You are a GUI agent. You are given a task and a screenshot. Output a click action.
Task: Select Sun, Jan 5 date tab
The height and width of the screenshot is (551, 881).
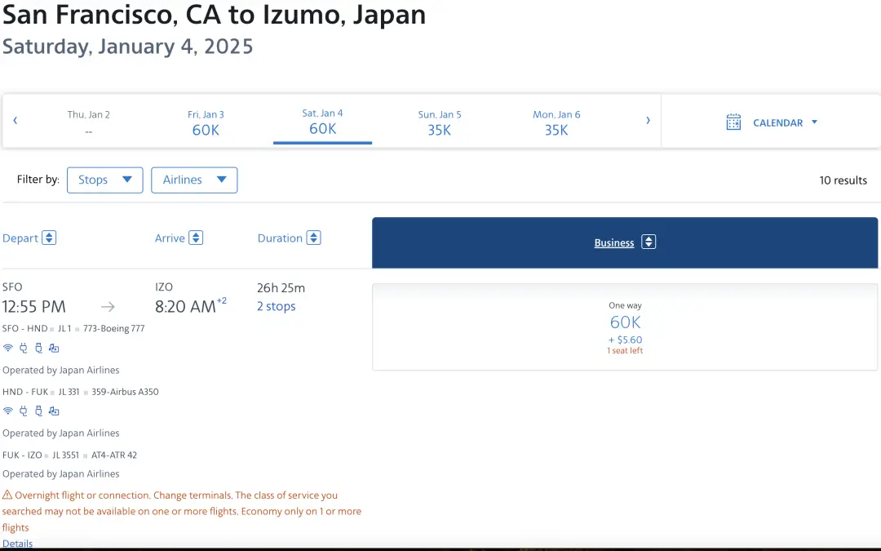440,122
